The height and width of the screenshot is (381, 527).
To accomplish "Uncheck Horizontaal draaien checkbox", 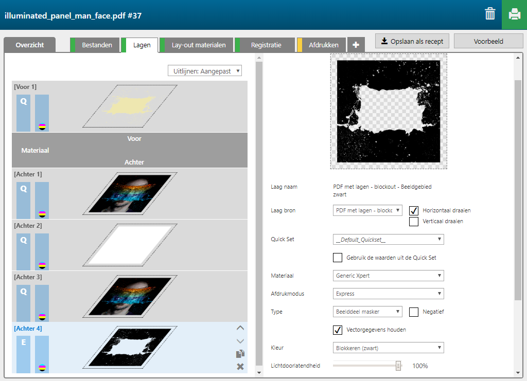I will pyautogui.click(x=414, y=210).
